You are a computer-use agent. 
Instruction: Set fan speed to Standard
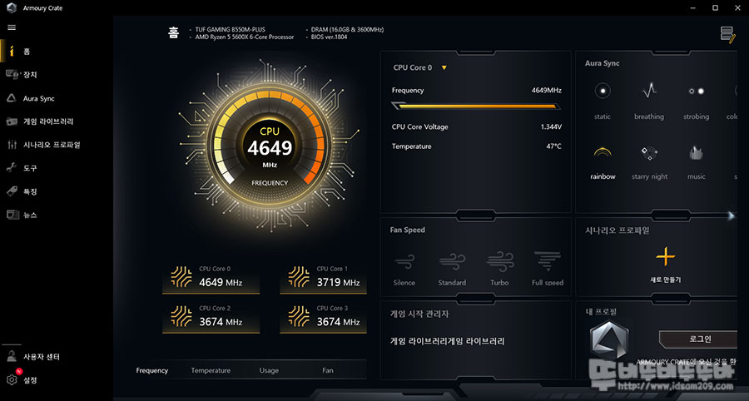click(x=452, y=269)
